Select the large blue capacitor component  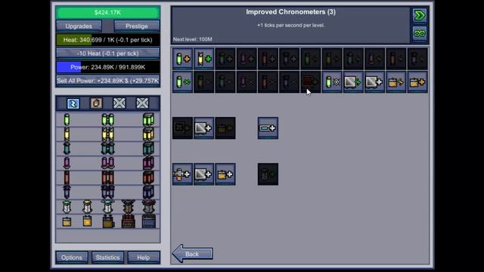coord(148,221)
